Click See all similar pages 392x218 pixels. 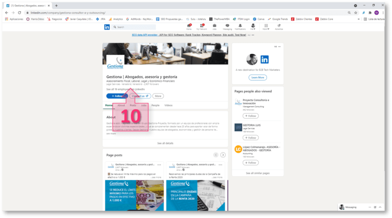tap(258, 173)
